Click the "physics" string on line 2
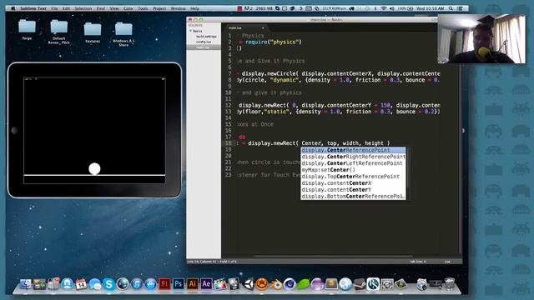The height and width of the screenshot is (300, 534). click(284, 42)
